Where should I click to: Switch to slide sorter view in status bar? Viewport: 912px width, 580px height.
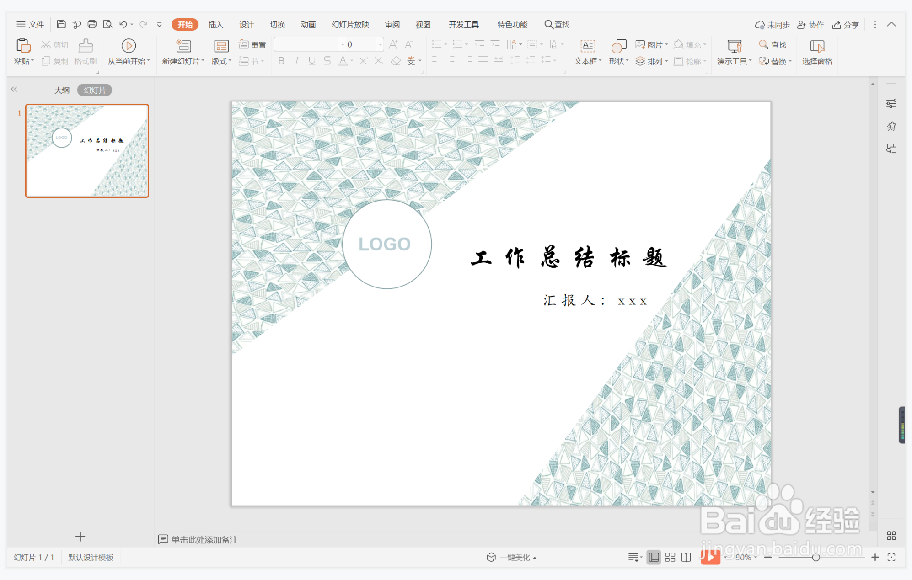tap(670, 557)
